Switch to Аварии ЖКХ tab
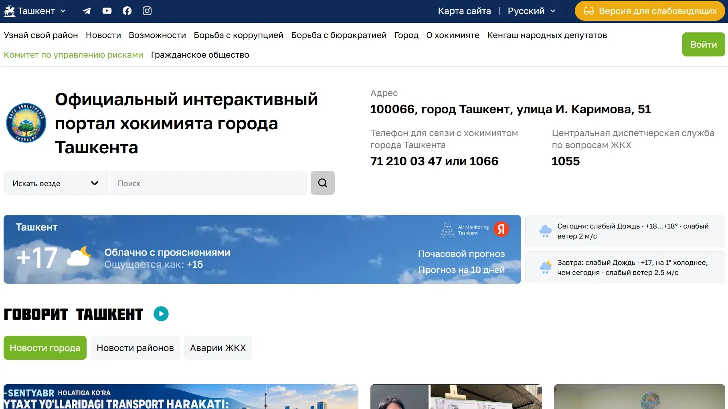Screen dimensions: 728x409 click(218, 348)
